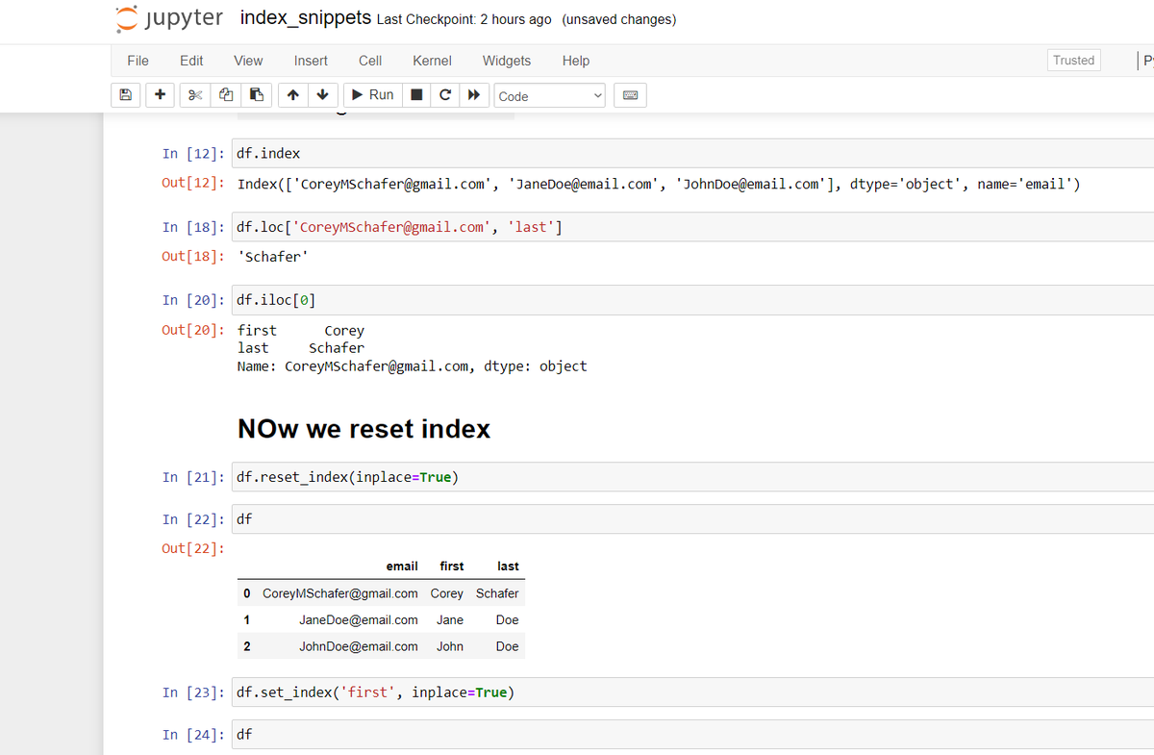Click the Name dtype line in Out[20]
Image resolution: width=1154 pixels, height=755 pixels.
click(x=412, y=366)
